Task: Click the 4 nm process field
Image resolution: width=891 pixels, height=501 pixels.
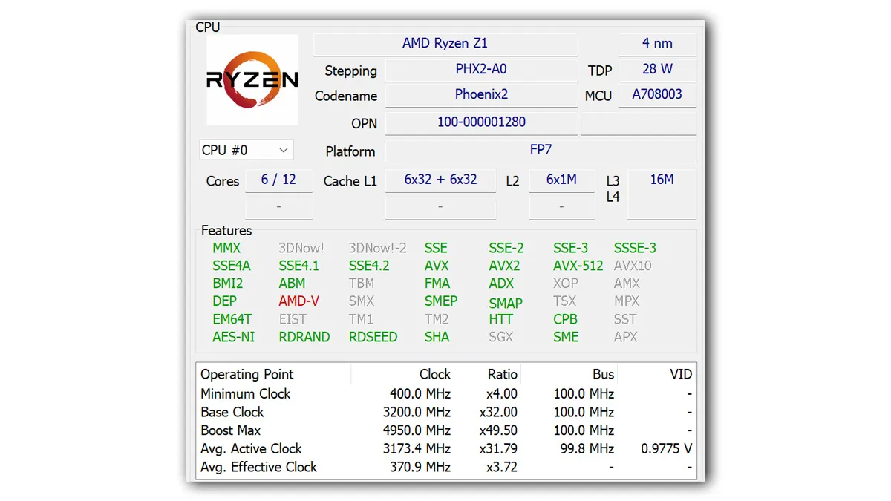Action: [657, 44]
